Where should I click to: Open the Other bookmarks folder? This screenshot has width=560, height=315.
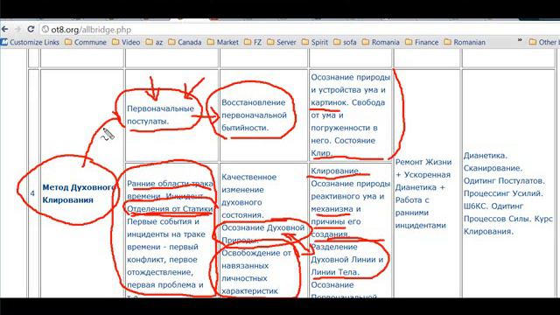click(544, 42)
